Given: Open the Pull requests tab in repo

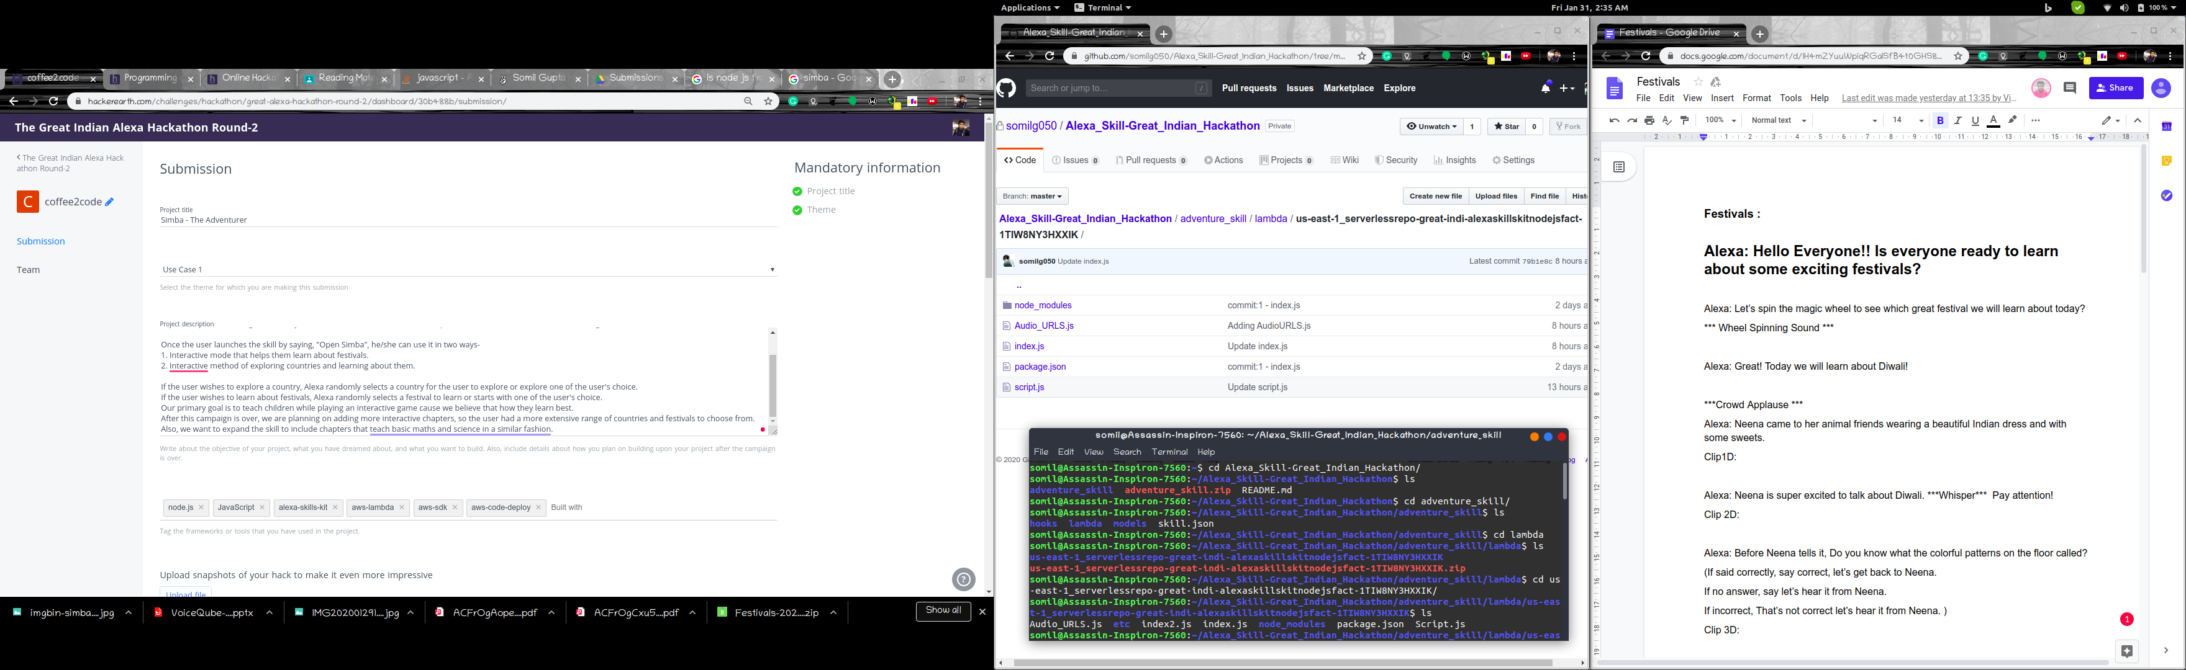Looking at the screenshot, I should point(1151,160).
